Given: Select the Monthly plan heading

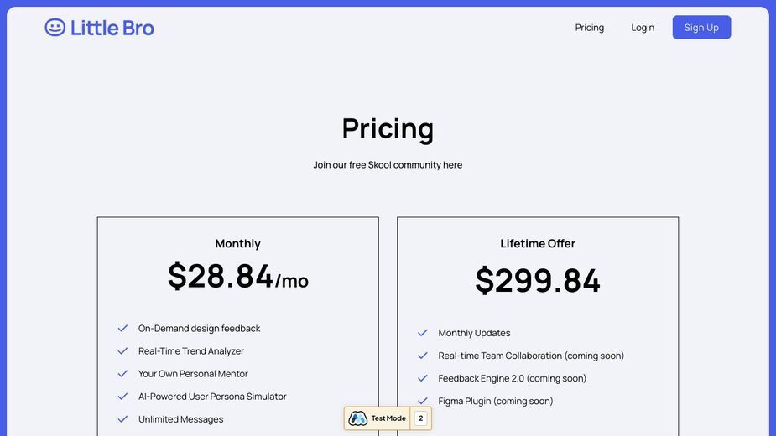Looking at the screenshot, I should tap(238, 243).
